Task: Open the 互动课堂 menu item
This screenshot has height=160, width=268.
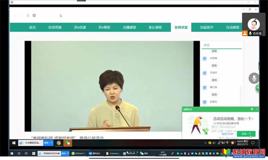Action: 232,28
